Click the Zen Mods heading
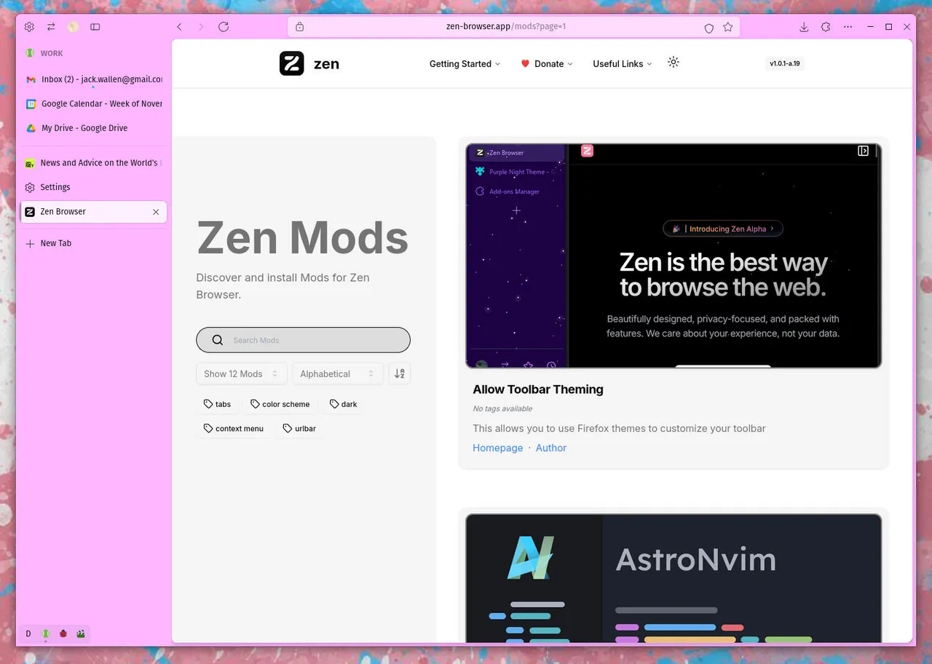 pyautogui.click(x=303, y=237)
